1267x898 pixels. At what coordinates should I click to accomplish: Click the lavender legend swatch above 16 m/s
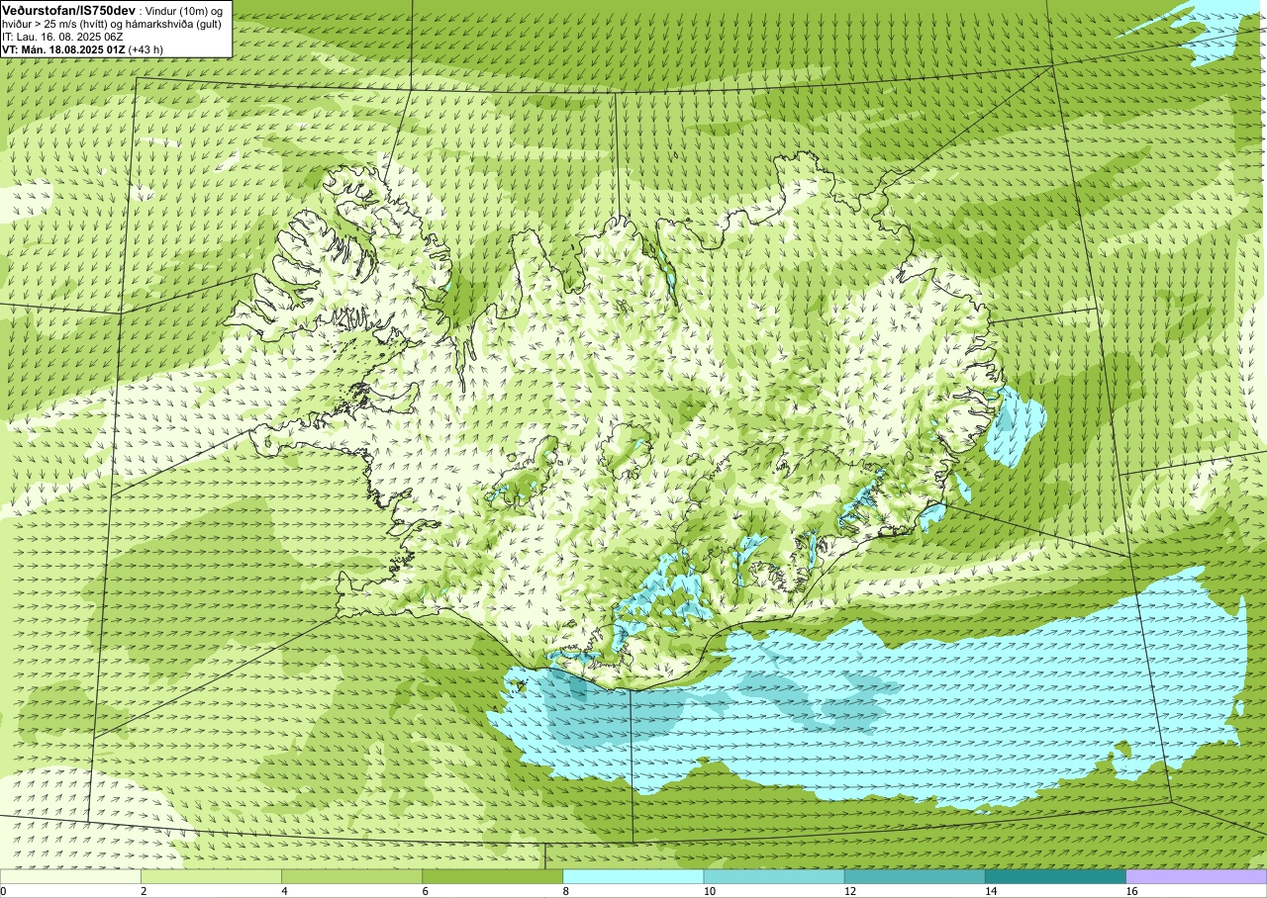[1197, 876]
